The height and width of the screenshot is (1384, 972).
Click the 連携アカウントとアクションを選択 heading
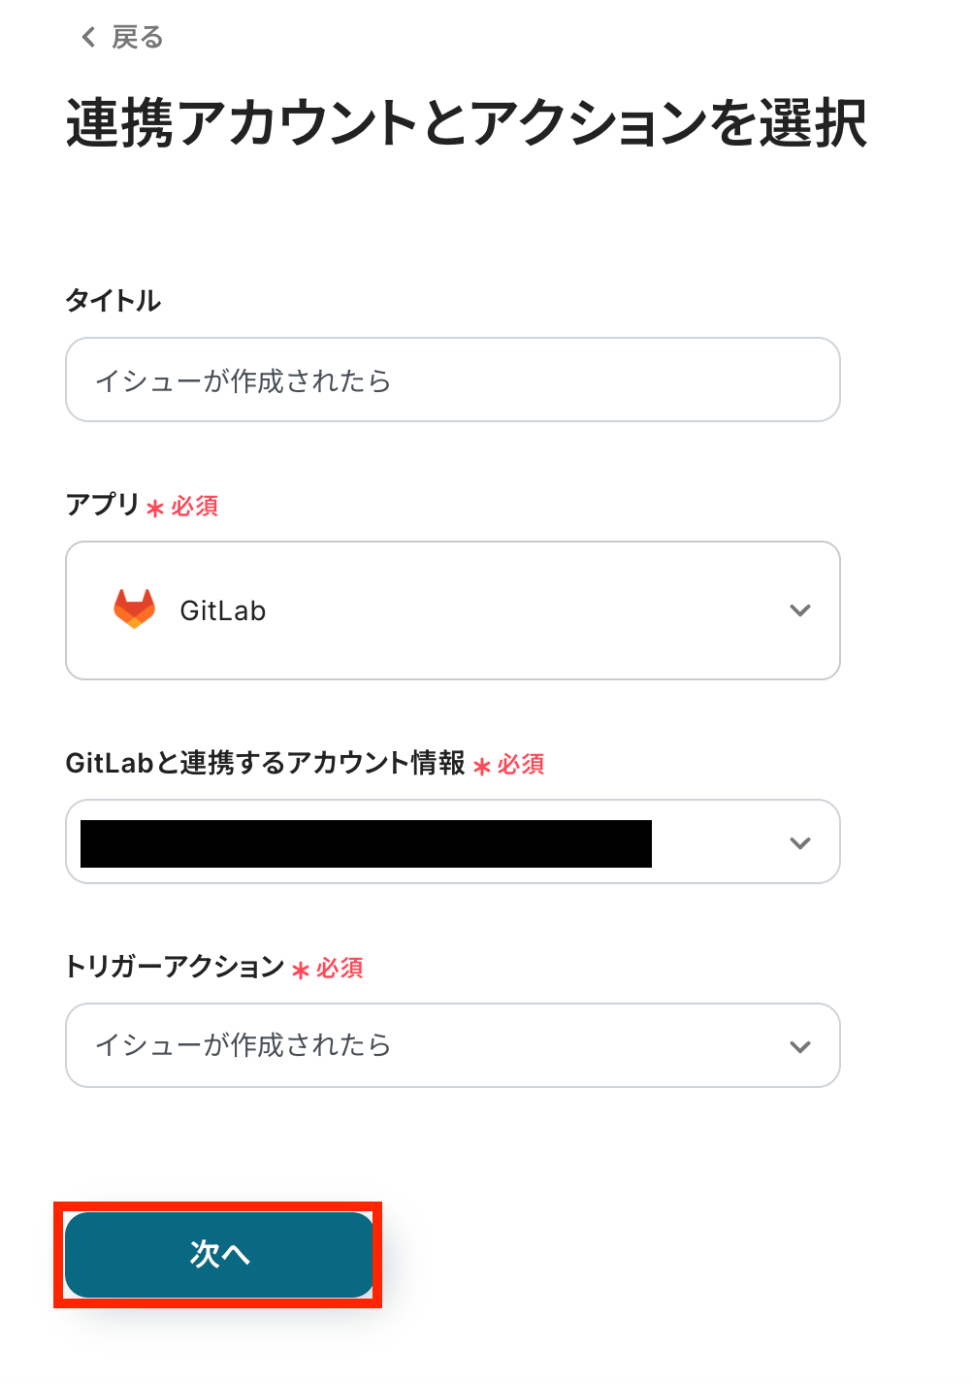(466, 124)
